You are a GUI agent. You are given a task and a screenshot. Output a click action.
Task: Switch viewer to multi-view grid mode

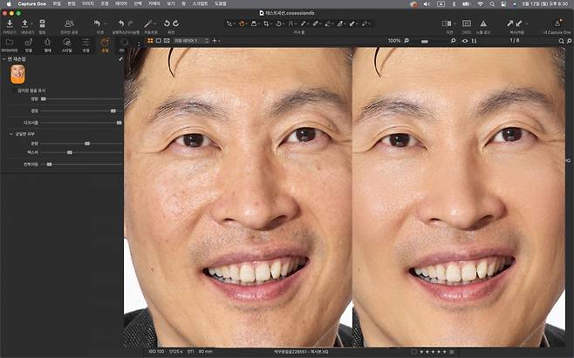149,41
